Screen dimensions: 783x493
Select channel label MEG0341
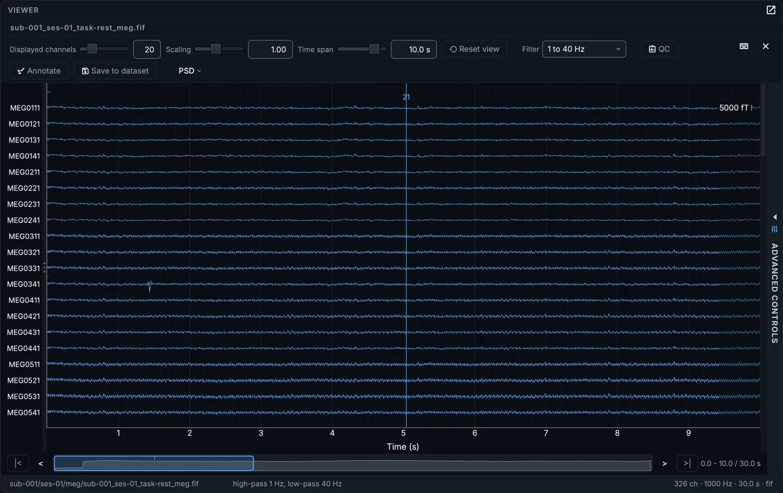click(25, 284)
